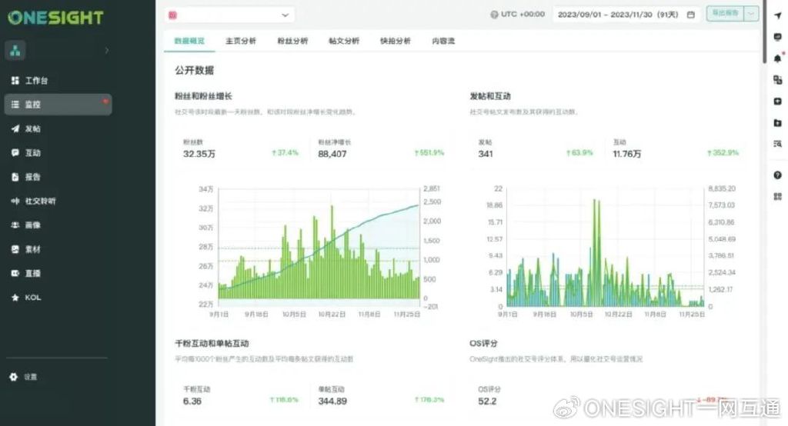Click the notification bell icon
Viewport: 788px width, 426px height.
tap(777, 58)
